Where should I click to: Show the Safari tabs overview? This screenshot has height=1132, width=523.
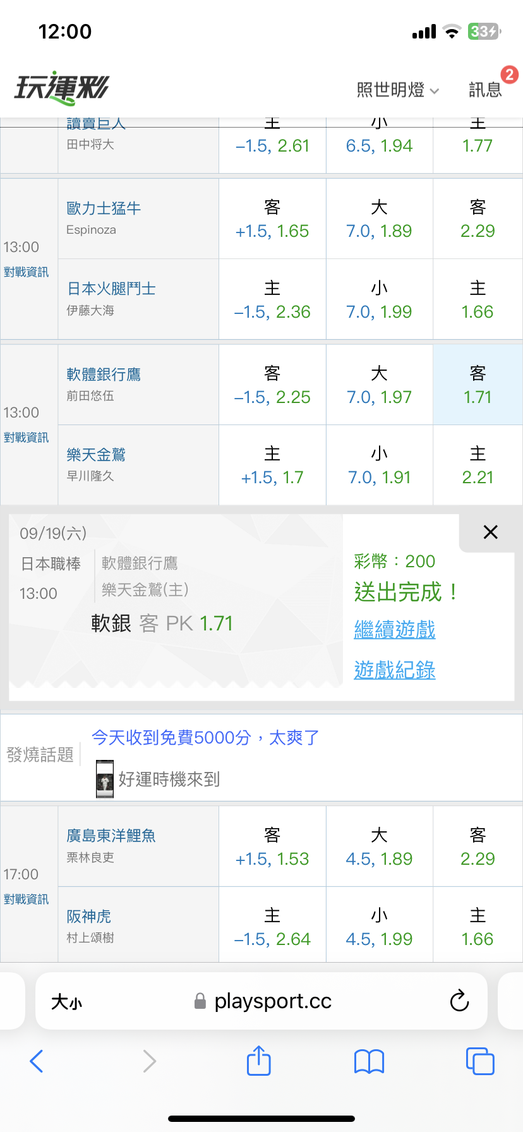coord(480,1061)
